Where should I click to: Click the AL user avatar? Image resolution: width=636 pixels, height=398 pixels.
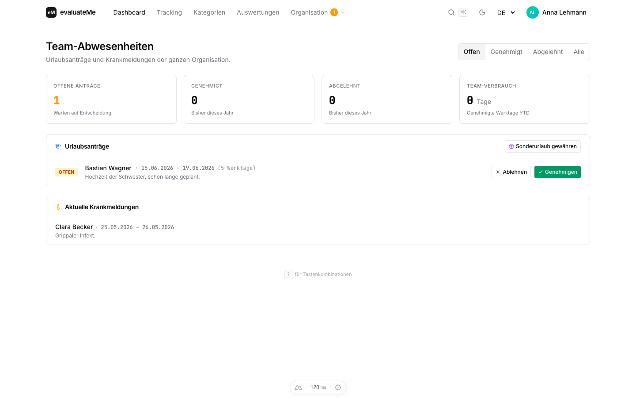pos(533,12)
